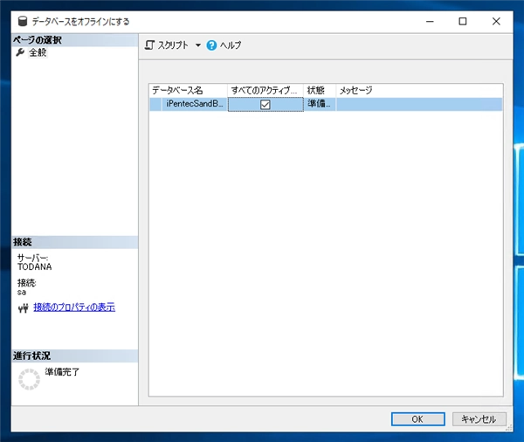Click the row header of the iPentecSandB row
The width and height of the screenshot is (524, 442).
pos(155,104)
